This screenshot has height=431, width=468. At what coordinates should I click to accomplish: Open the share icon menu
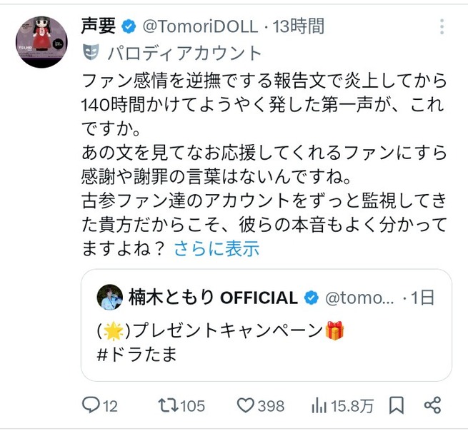pyautogui.click(x=432, y=405)
